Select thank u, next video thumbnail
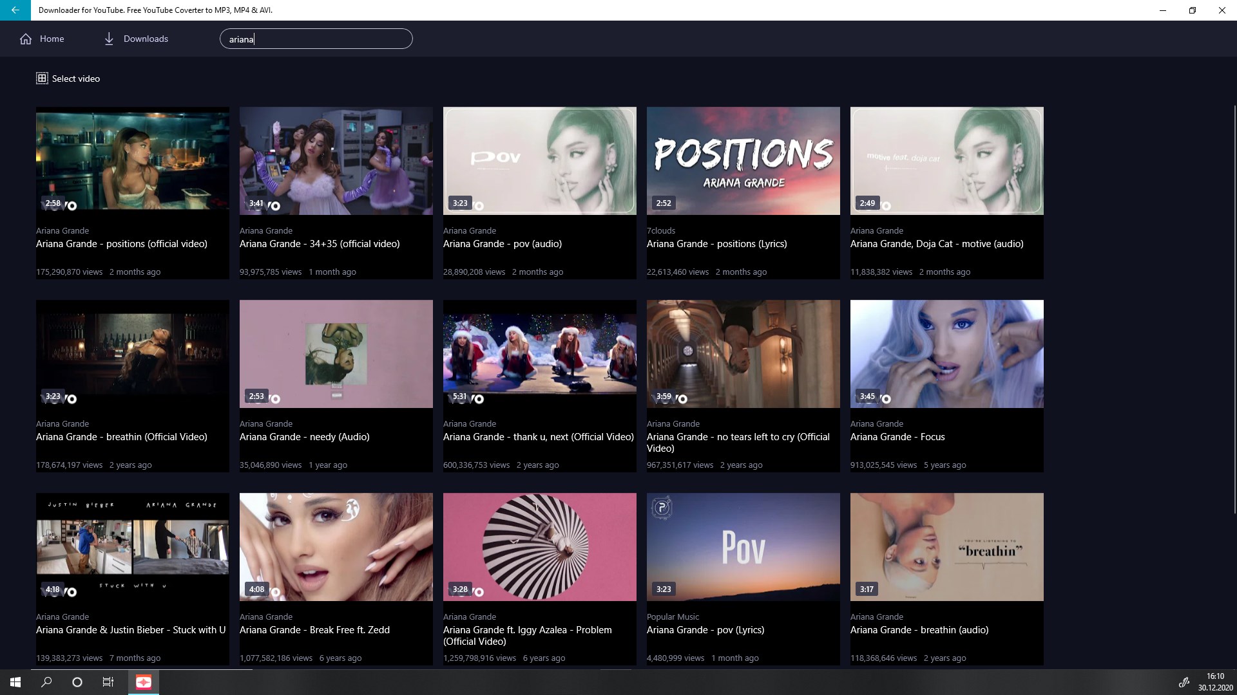The width and height of the screenshot is (1237, 695). [540, 354]
